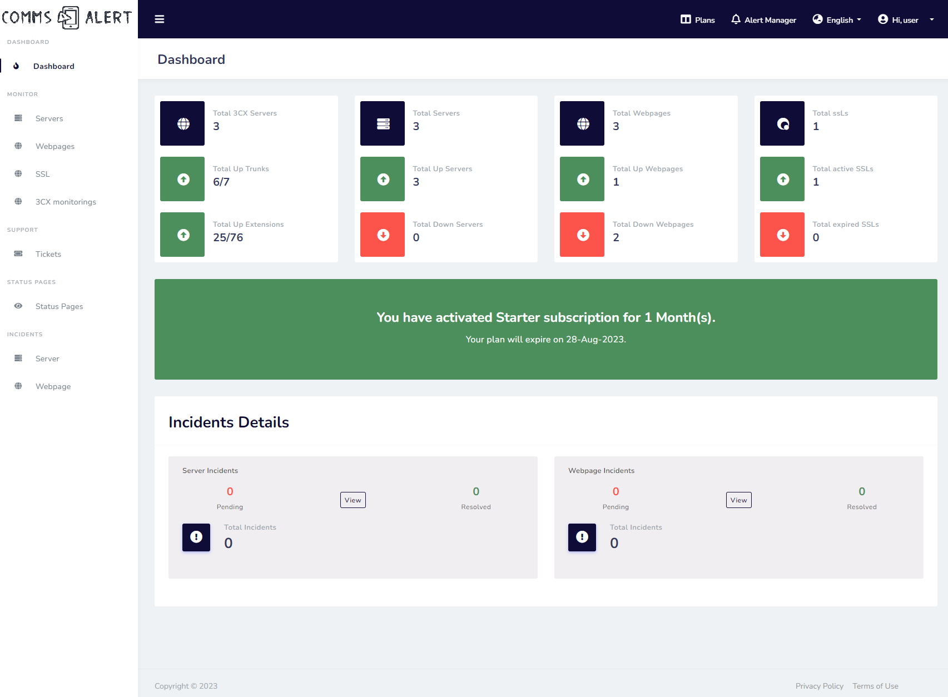Toggle the hamburger sidebar menu
948x697 pixels.
click(160, 19)
